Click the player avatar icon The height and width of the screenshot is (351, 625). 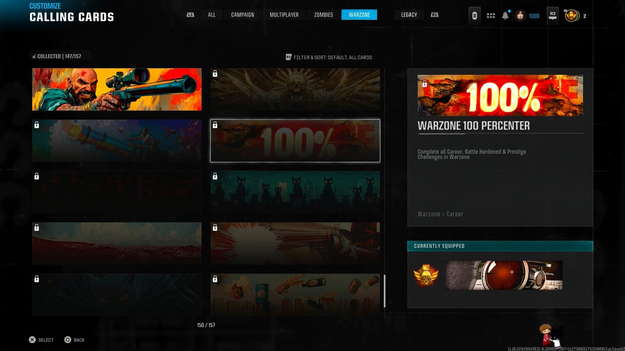pos(520,16)
